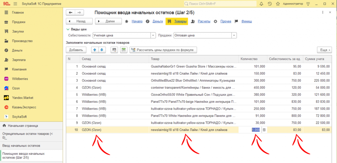The width and height of the screenshot is (337, 163).
Task: Open the Продажи price type dropdown
Action: (234, 35)
